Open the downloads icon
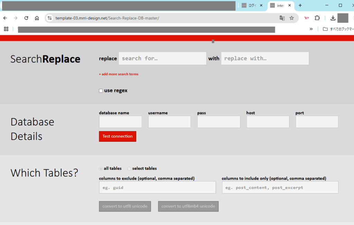Viewport: 354px width, 225px height. (333, 18)
